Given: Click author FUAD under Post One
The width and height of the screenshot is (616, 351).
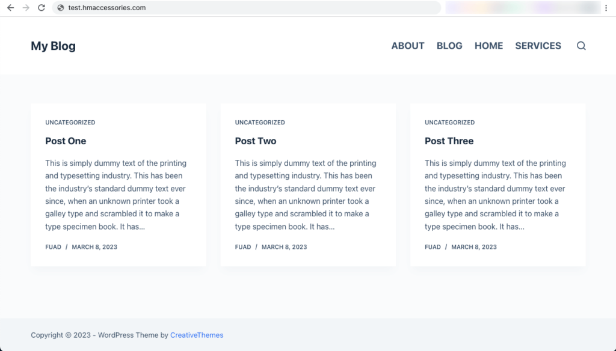Looking at the screenshot, I should [54, 247].
